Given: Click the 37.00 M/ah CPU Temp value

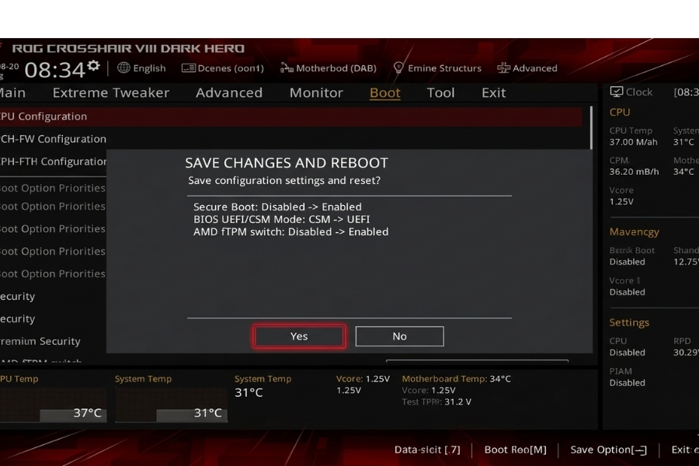Looking at the screenshot, I should click(x=633, y=142).
